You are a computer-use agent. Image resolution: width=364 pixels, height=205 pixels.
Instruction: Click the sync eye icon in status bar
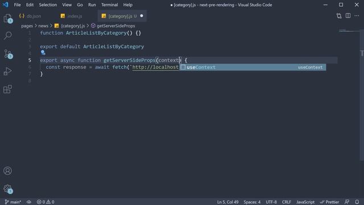[x=29, y=202]
